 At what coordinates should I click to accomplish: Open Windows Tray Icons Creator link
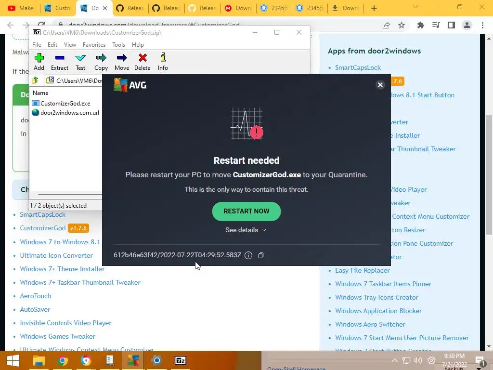point(376,297)
